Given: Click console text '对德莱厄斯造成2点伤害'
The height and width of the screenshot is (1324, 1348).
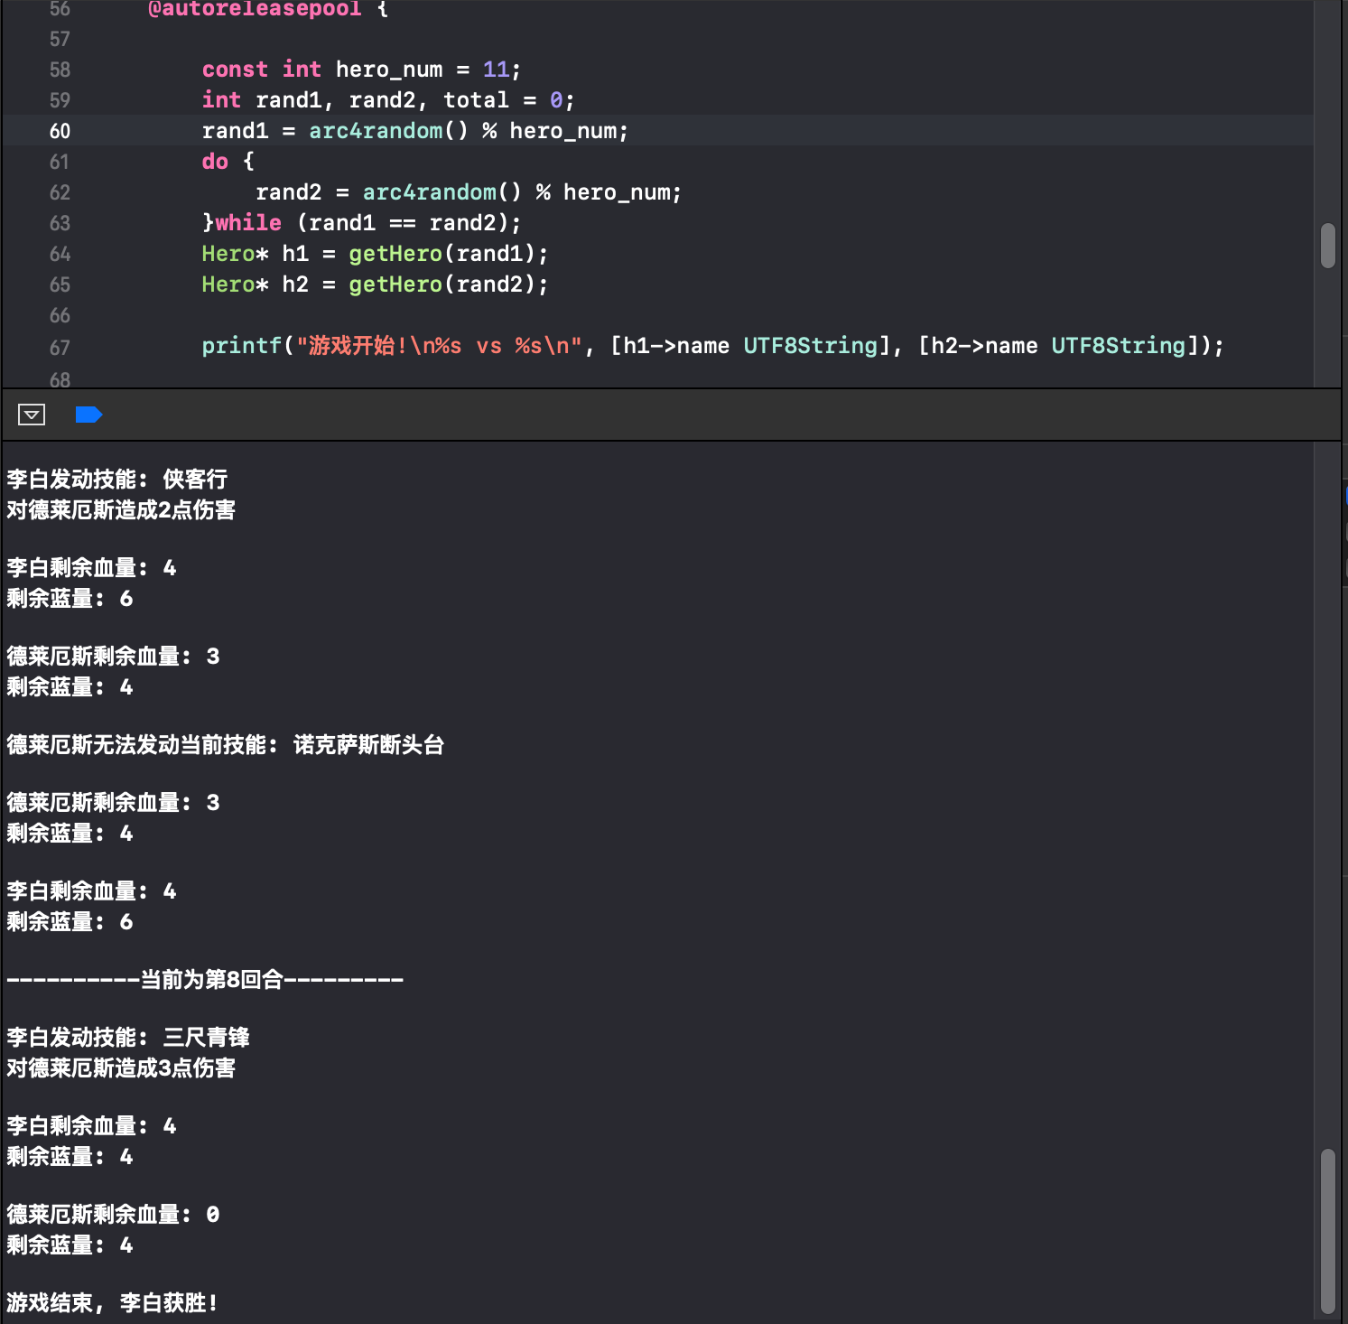Looking at the screenshot, I should pos(121,510).
